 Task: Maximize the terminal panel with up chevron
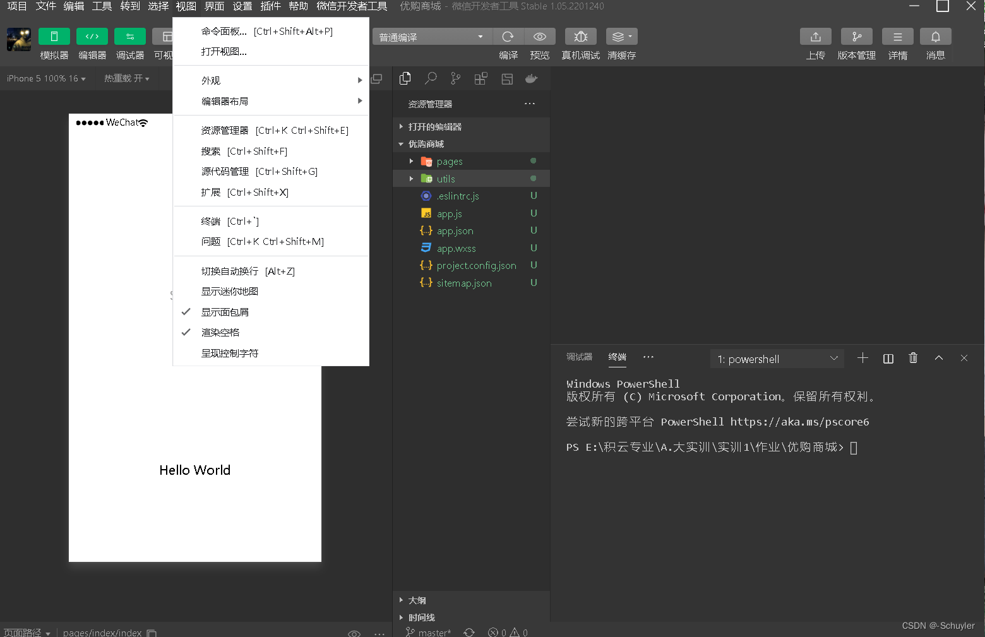coord(939,358)
